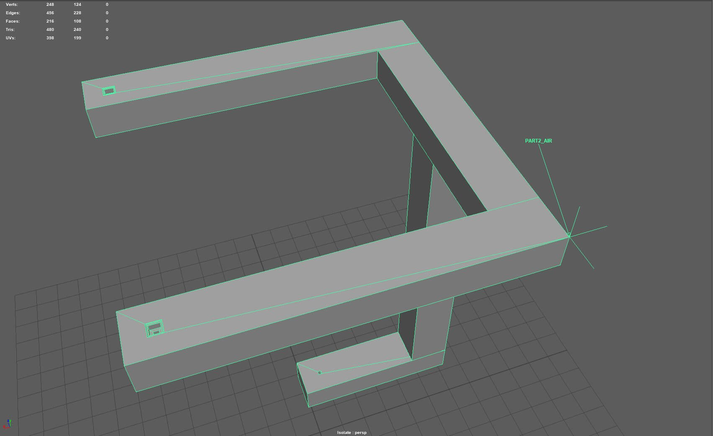Click the PART2_AIR annotation label
The image size is (713, 436).
coord(538,141)
